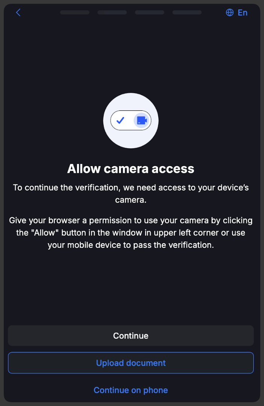Choose the Upload document button

131,363
